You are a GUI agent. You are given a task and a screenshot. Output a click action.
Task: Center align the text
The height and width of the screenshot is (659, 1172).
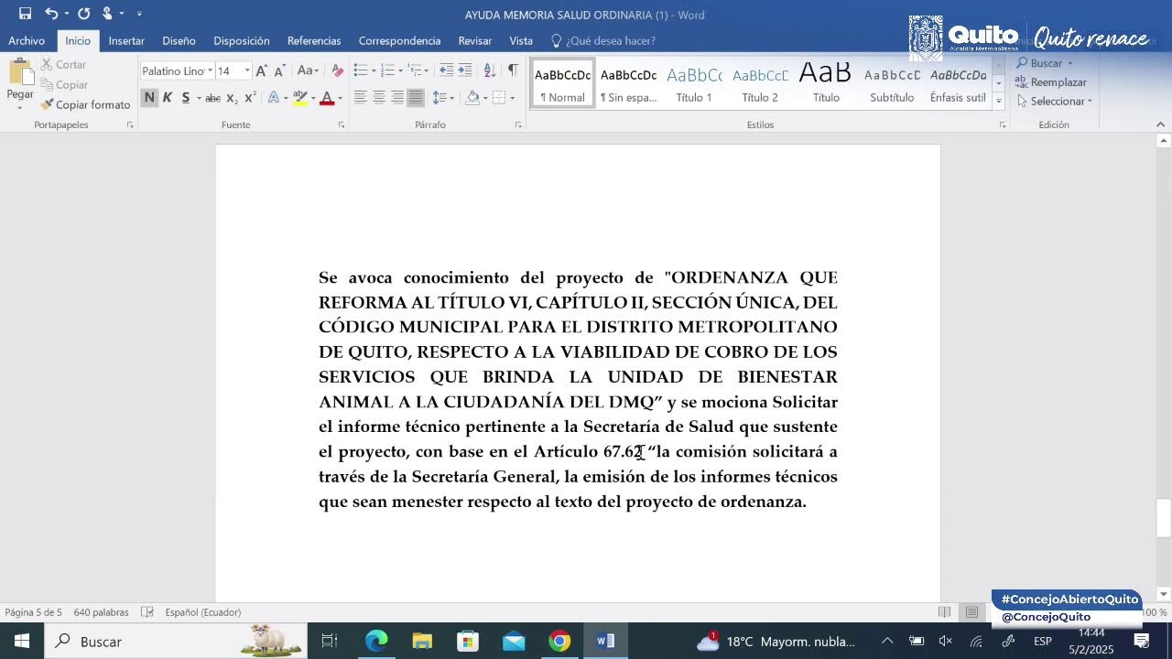coord(378,98)
